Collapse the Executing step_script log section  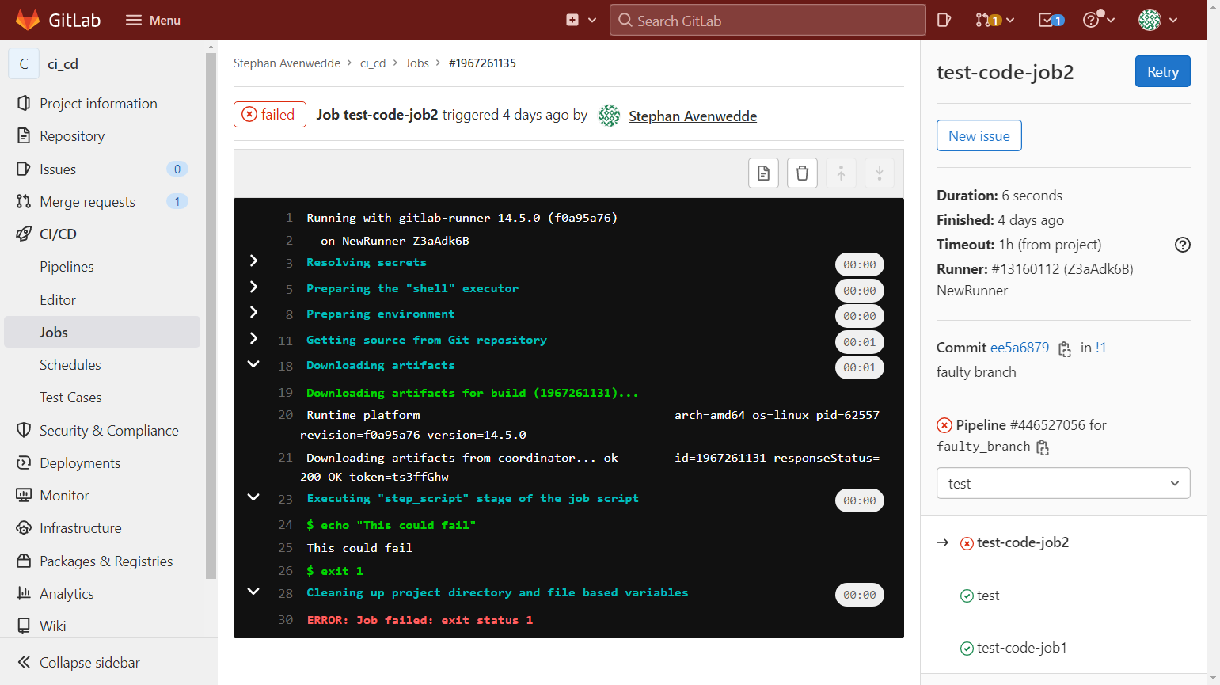coord(253,497)
